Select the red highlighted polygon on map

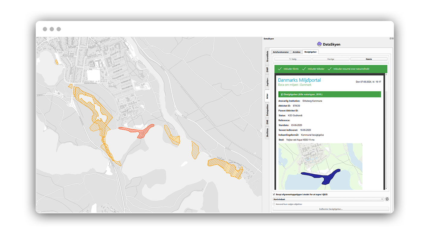coord(141,132)
